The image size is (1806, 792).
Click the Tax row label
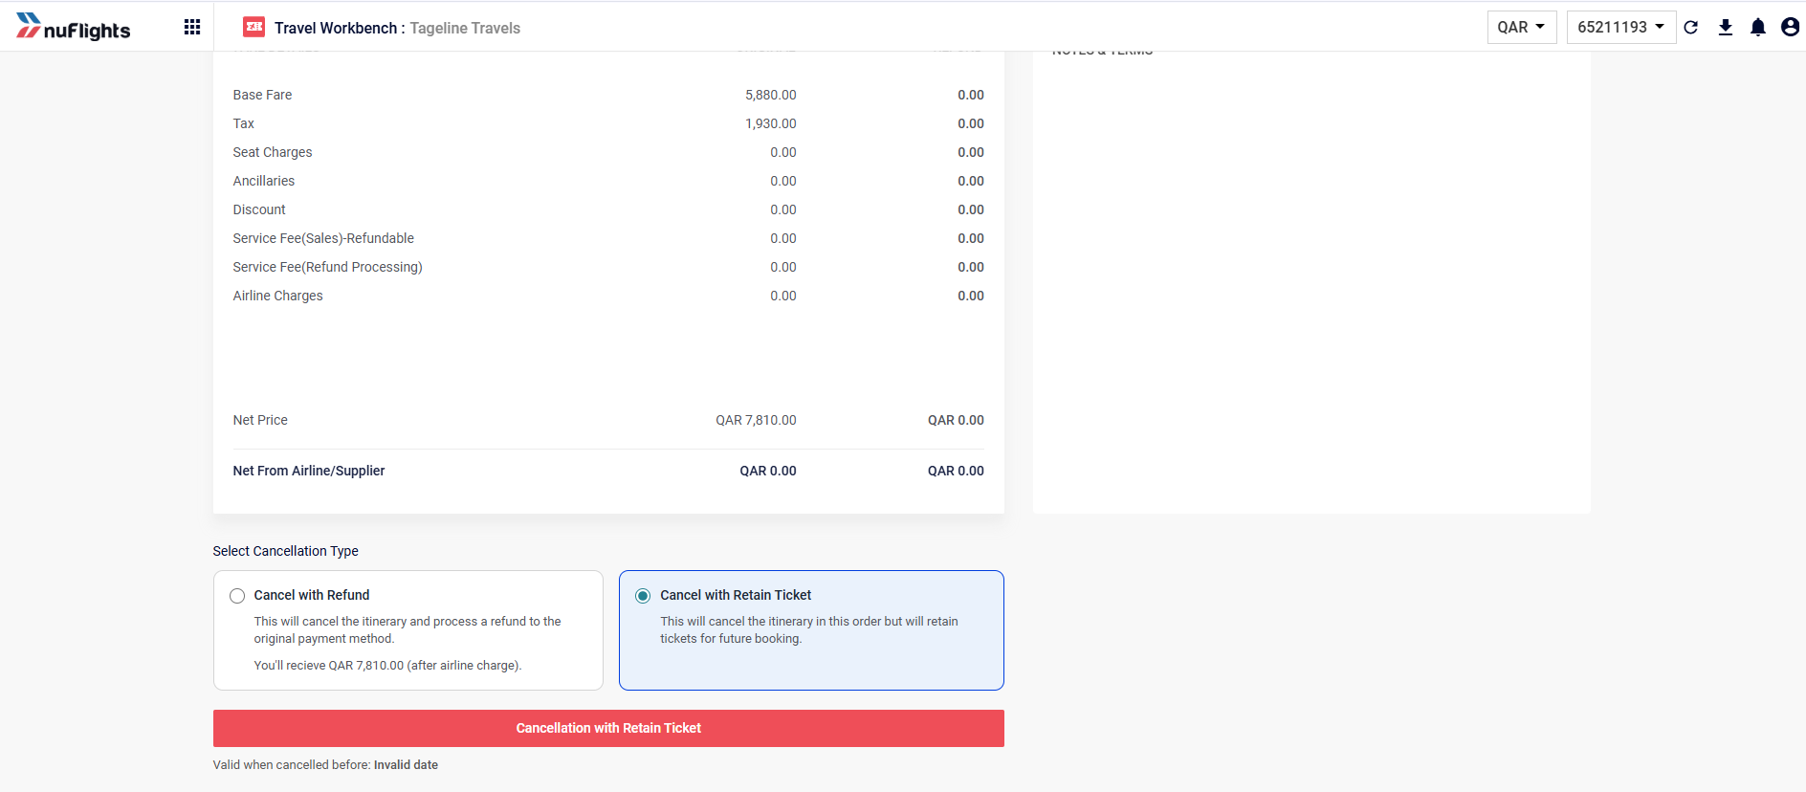point(244,123)
